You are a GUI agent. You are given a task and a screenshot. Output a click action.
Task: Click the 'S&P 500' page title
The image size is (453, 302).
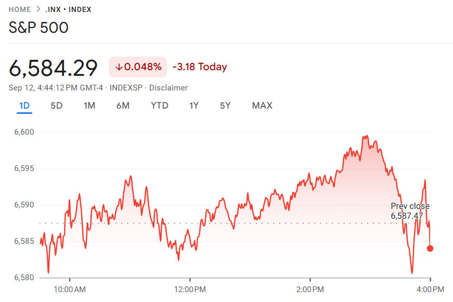tap(39, 28)
